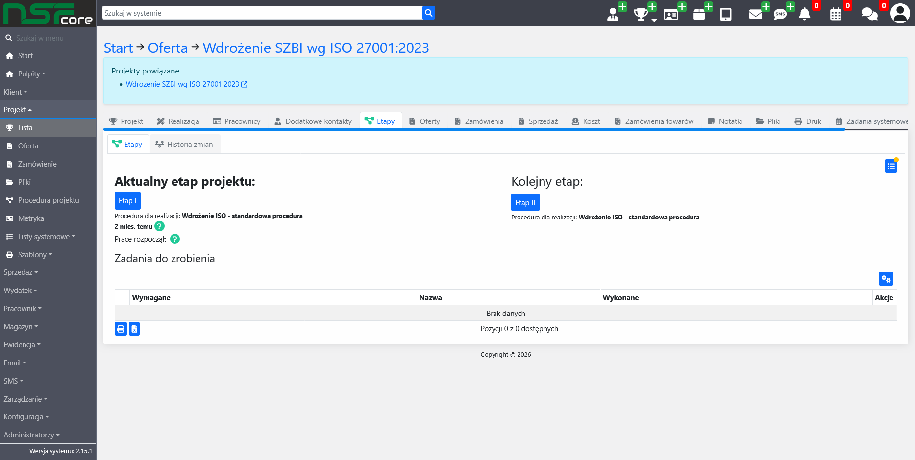Go to Oferta breadcrumb link
The width and height of the screenshot is (915, 460).
[x=168, y=48]
